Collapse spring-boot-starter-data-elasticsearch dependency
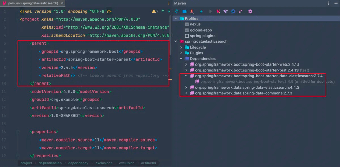Image resolution: width=340 pixels, height=167 pixels. (x=186, y=76)
